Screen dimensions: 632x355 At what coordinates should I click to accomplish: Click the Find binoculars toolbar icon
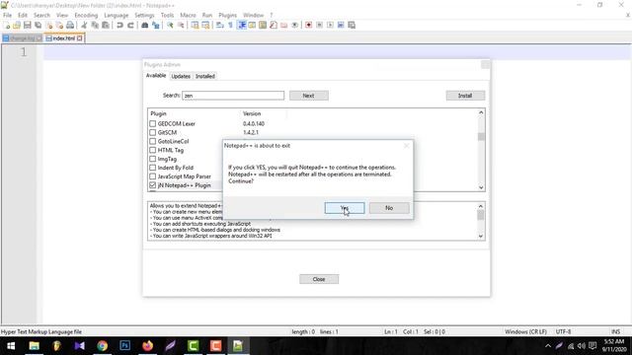pyautogui.click(x=145, y=25)
